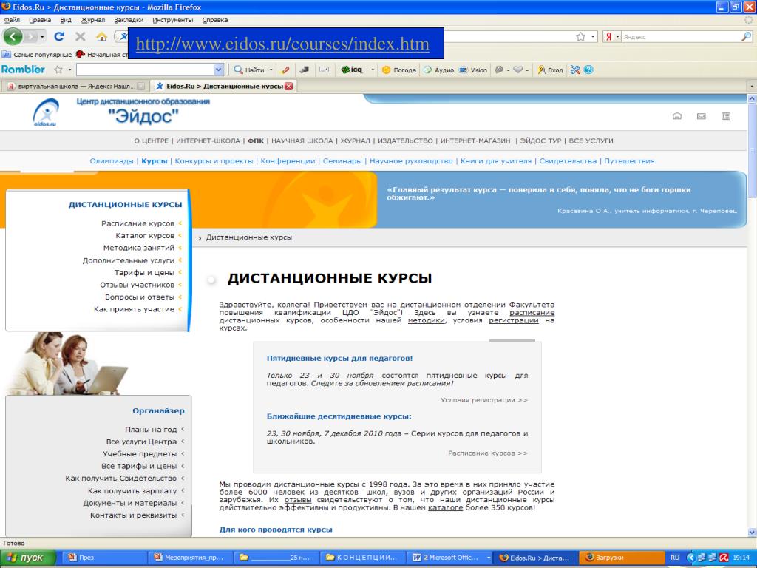Expand the Rambler search field dropdown
Viewport: 757px width, 568px height.
[218, 70]
